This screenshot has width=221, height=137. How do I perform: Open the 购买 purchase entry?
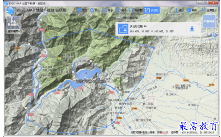coord(192,10)
